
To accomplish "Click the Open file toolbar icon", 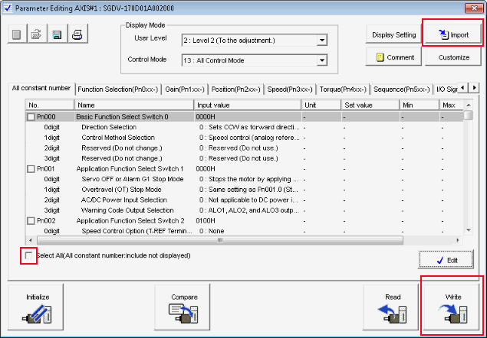I will pyautogui.click(x=37, y=34).
